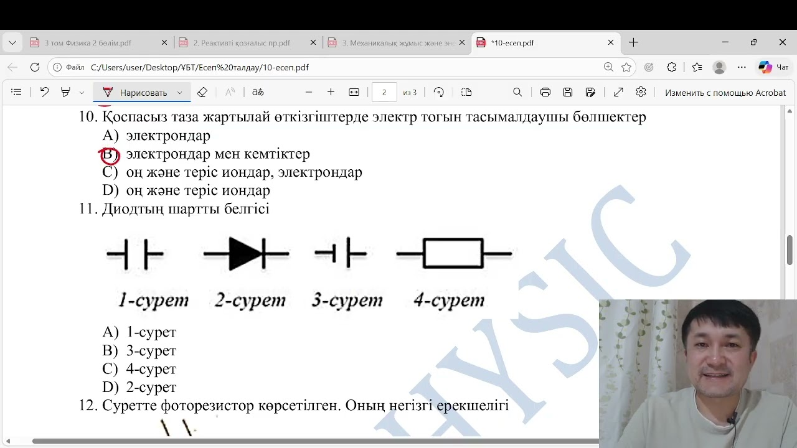Screen dimensions: 797x448
Task: Switch the page view layout
Action: pos(466,92)
